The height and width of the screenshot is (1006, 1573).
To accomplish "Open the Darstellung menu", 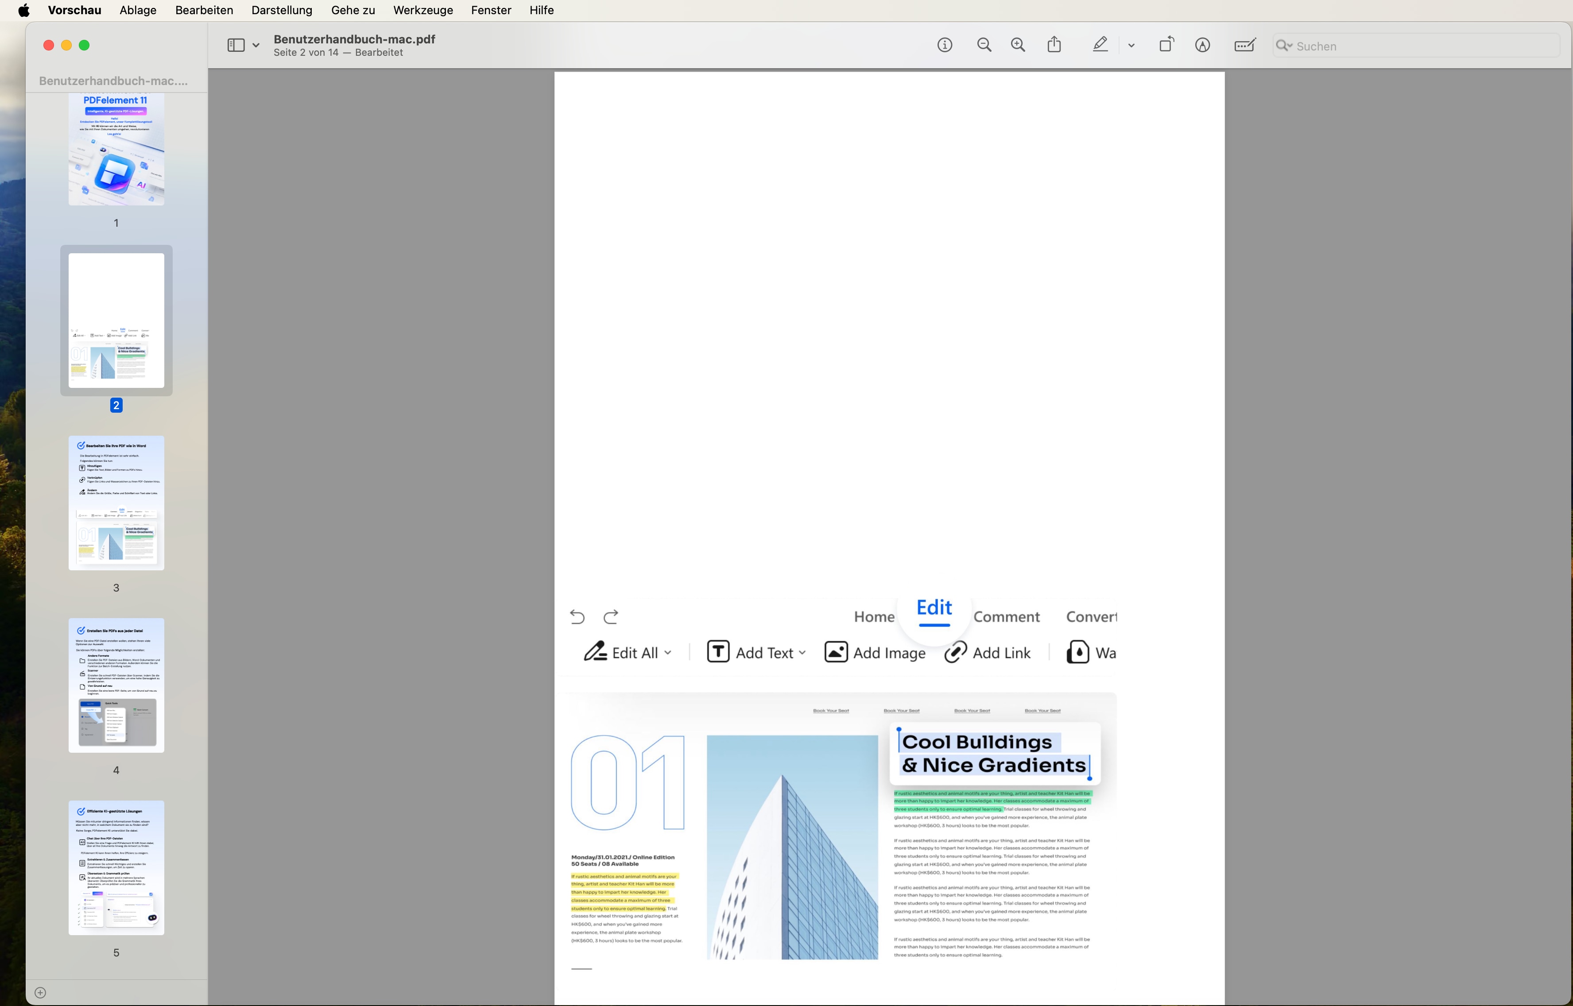I will pyautogui.click(x=282, y=11).
